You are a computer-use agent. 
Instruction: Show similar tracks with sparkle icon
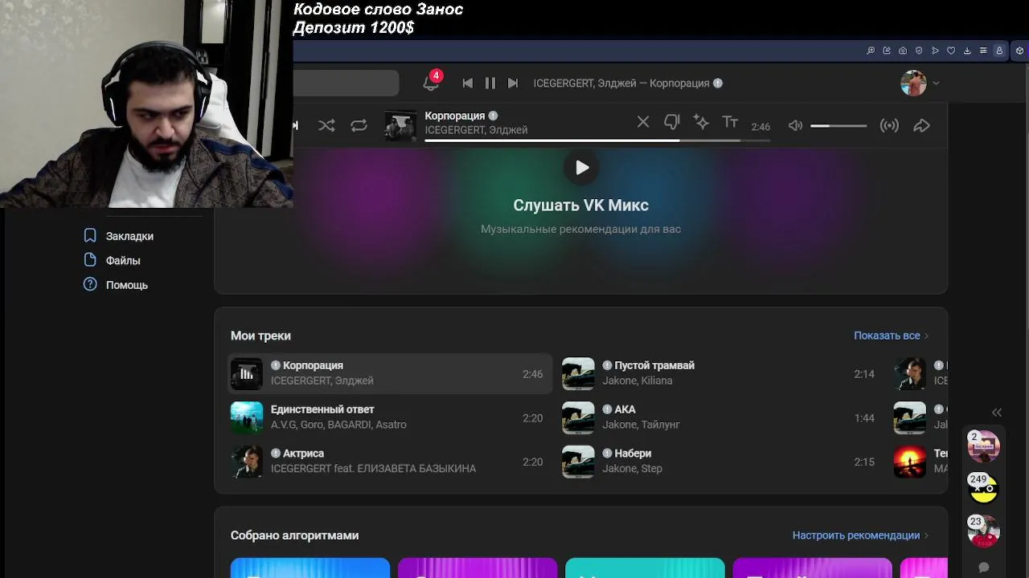tap(701, 122)
